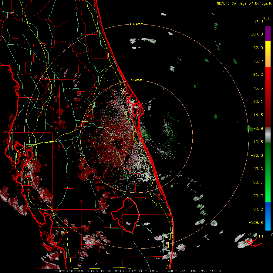Pick the gray segment of velocity color bar

point(268,134)
